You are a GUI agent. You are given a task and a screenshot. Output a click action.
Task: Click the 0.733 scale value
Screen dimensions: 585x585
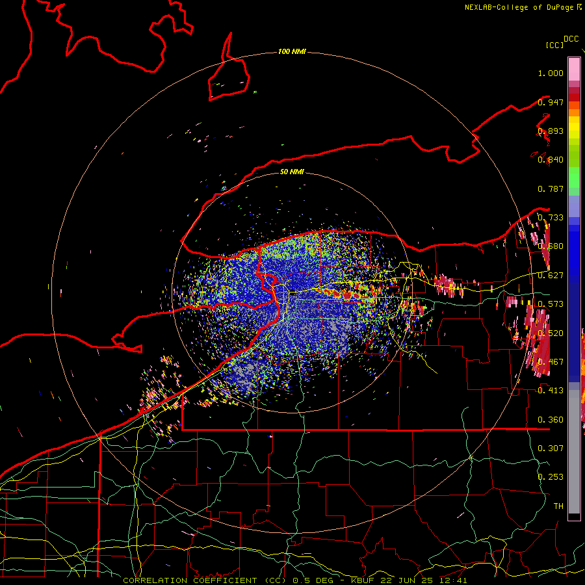click(551, 218)
